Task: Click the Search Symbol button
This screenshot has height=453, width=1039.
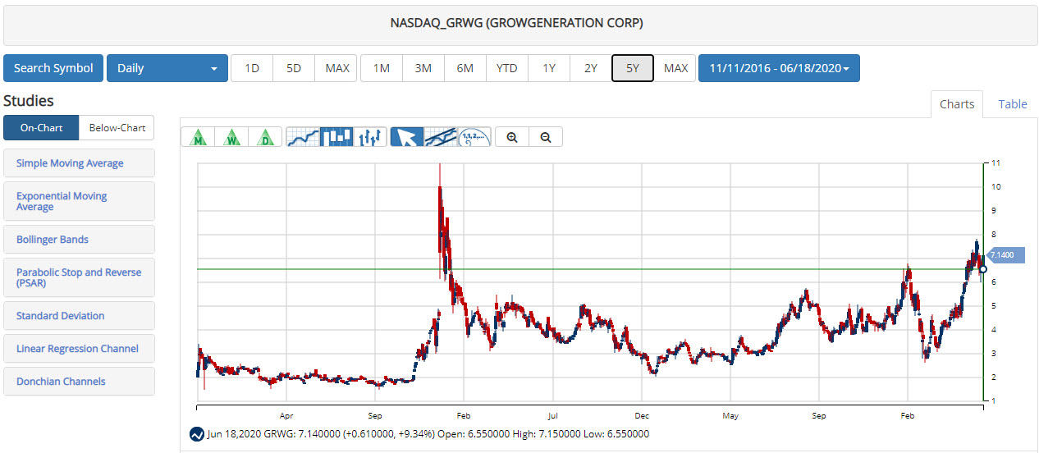Action: point(53,68)
